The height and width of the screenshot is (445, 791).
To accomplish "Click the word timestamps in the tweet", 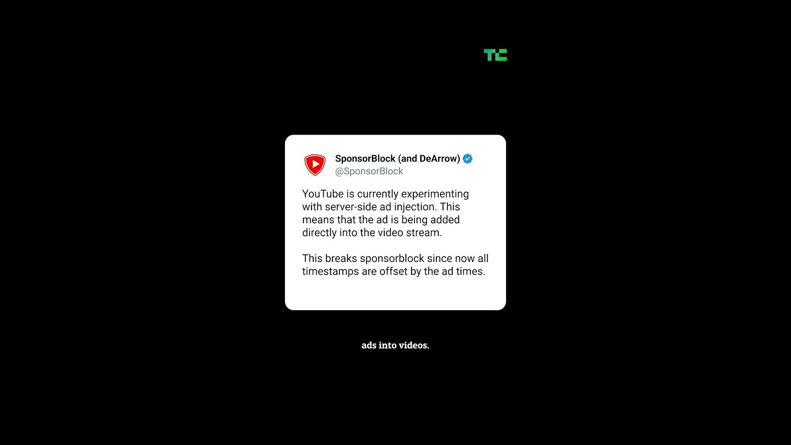I will coord(331,271).
